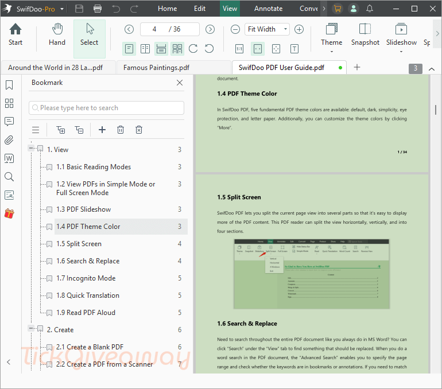Open the attachments paperclip panel
442x389 pixels.
coord(9,140)
